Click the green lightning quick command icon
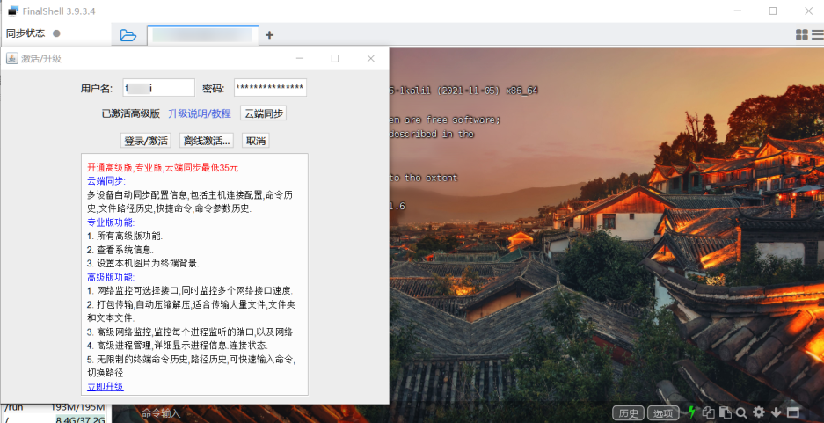824x423 pixels. click(x=691, y=412)
